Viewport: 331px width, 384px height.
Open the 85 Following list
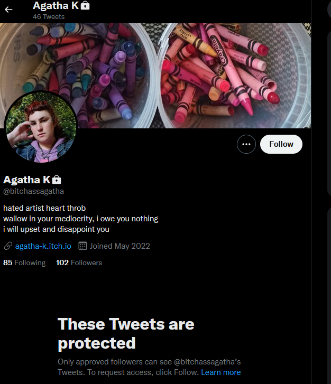pyautogui.click(x=24, y=263)
